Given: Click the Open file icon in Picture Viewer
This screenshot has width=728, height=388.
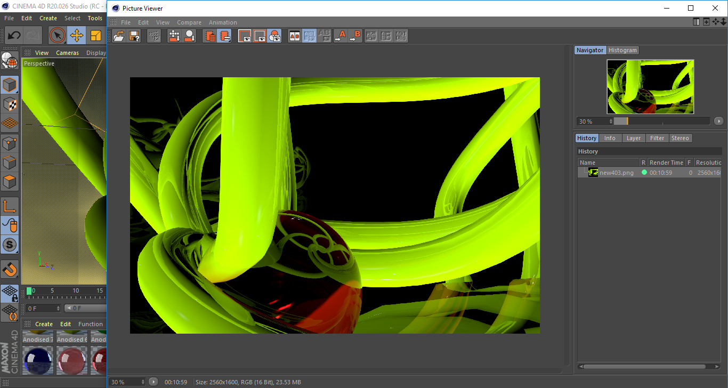Looking at the screenshot, I should [119, 36].
